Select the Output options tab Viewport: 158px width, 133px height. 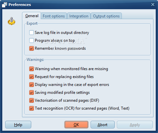[x=106, y=16]
